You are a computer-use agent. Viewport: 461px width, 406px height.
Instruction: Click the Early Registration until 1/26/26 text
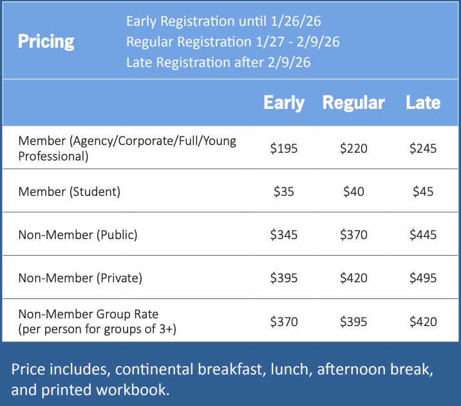[223, 21]
